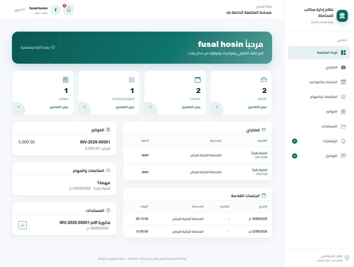Click case number 1447/1288
Screen dimensions: 354x267
pos(261,157)
